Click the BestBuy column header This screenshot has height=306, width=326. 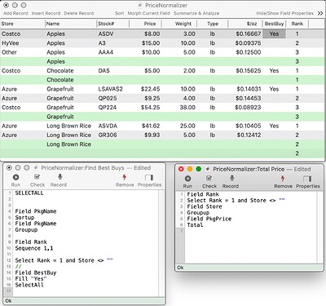point(274,24)
